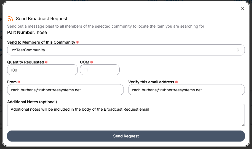
Task: Click the "UOM" field label
Action: pos(85,62)
